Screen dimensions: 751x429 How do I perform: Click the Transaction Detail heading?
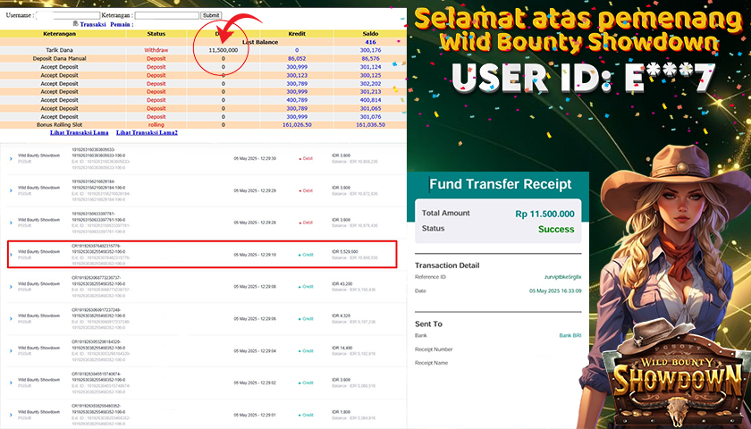pos(447,265)
